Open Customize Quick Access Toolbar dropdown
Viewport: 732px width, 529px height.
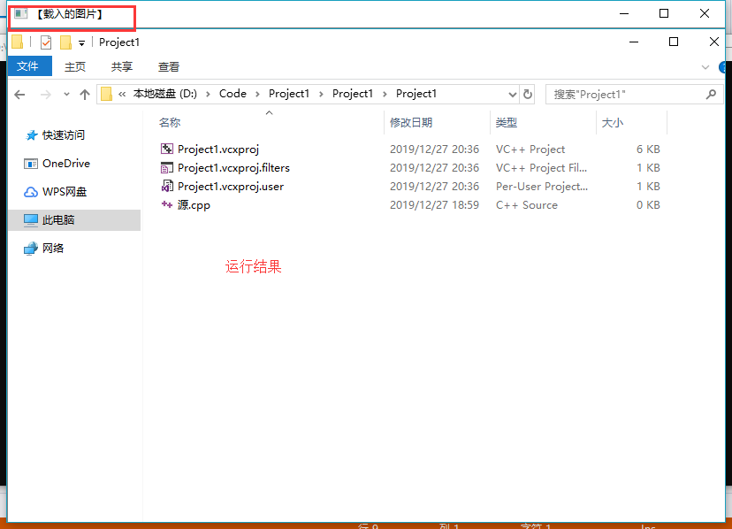pyautogui.click(x=81, y=43)
